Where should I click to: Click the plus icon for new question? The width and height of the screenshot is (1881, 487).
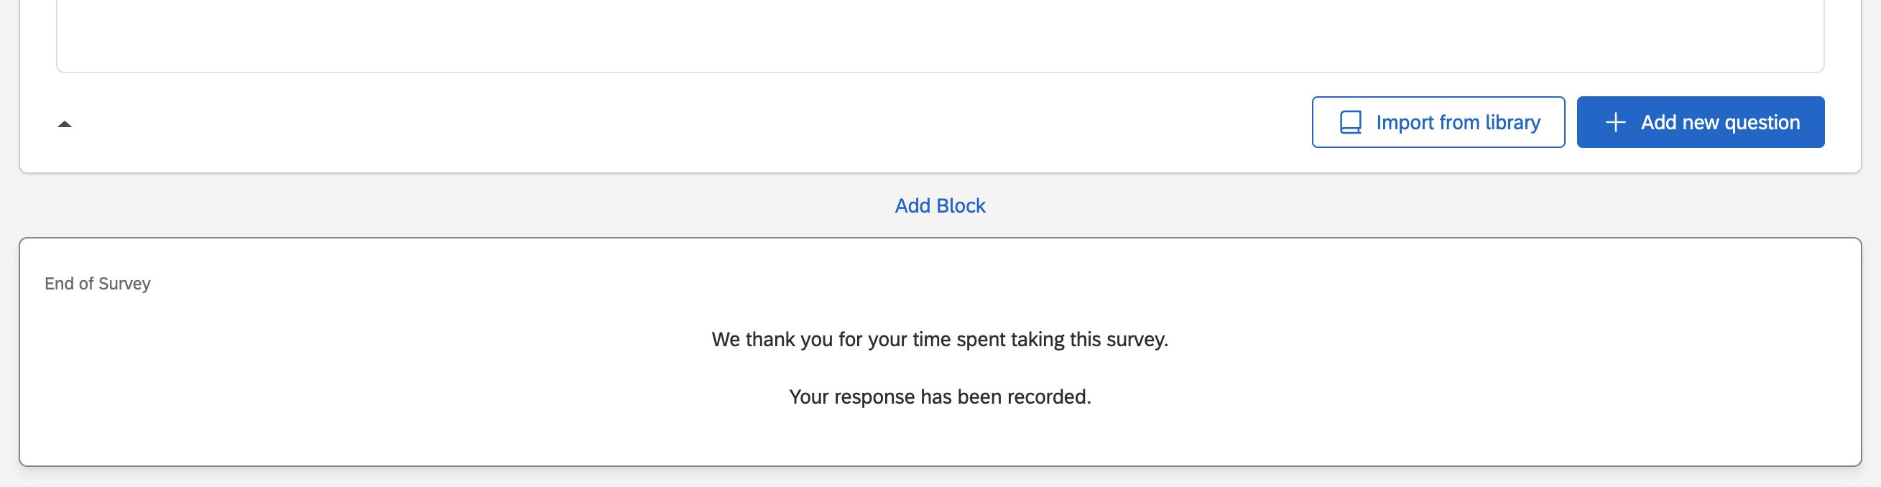tap(1615, 122)
